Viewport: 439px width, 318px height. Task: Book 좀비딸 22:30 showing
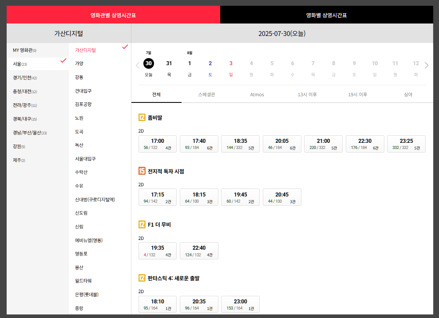[365, 144]
